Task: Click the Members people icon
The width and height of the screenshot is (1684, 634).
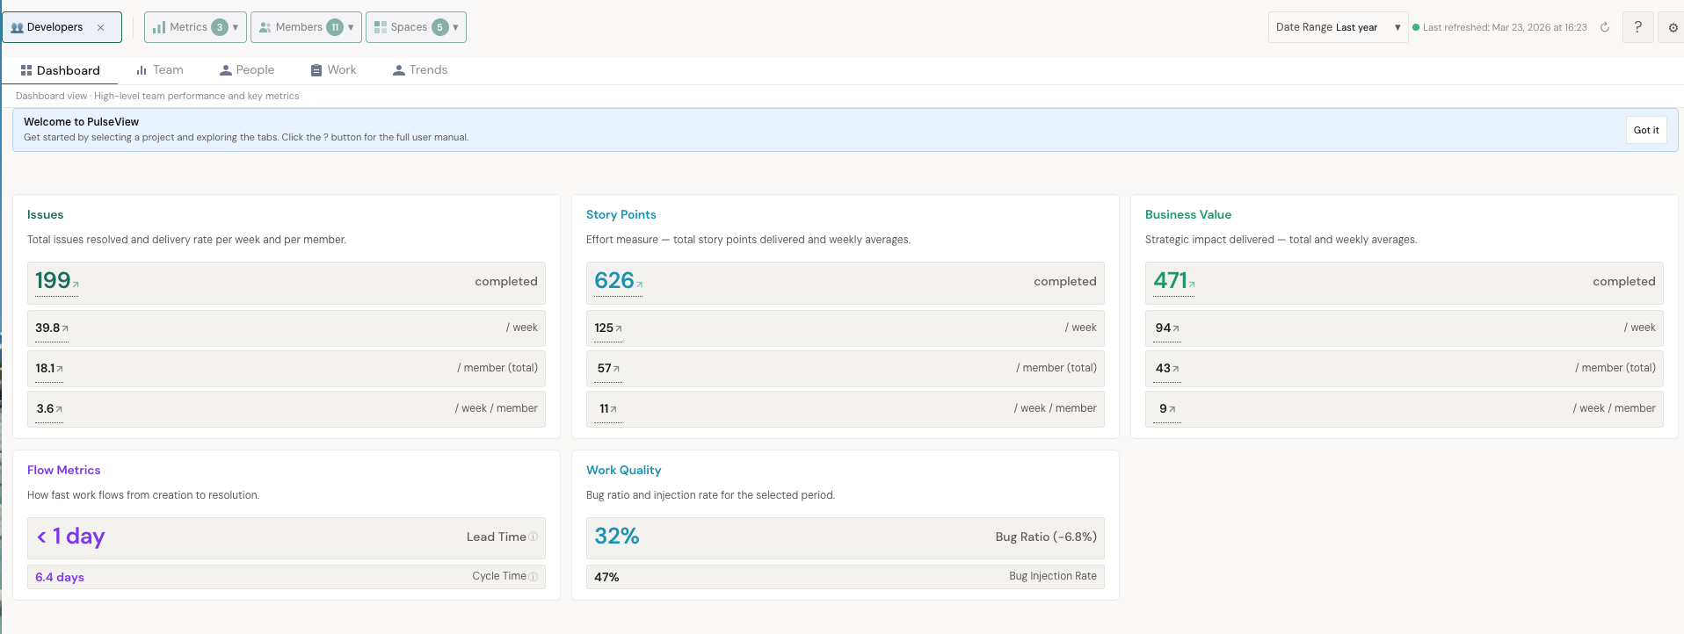Action: 265,27
